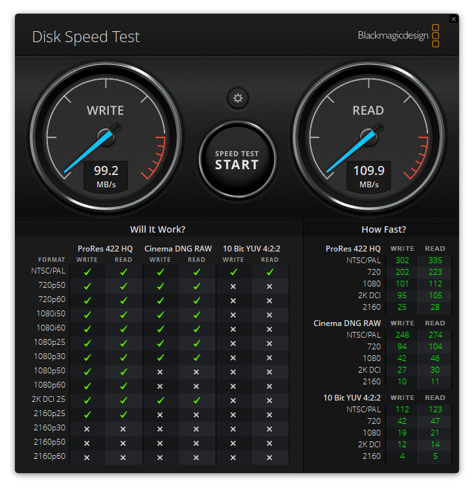
Task: Click the WRITE speed gauge label
Action: [x=105, y=111]
